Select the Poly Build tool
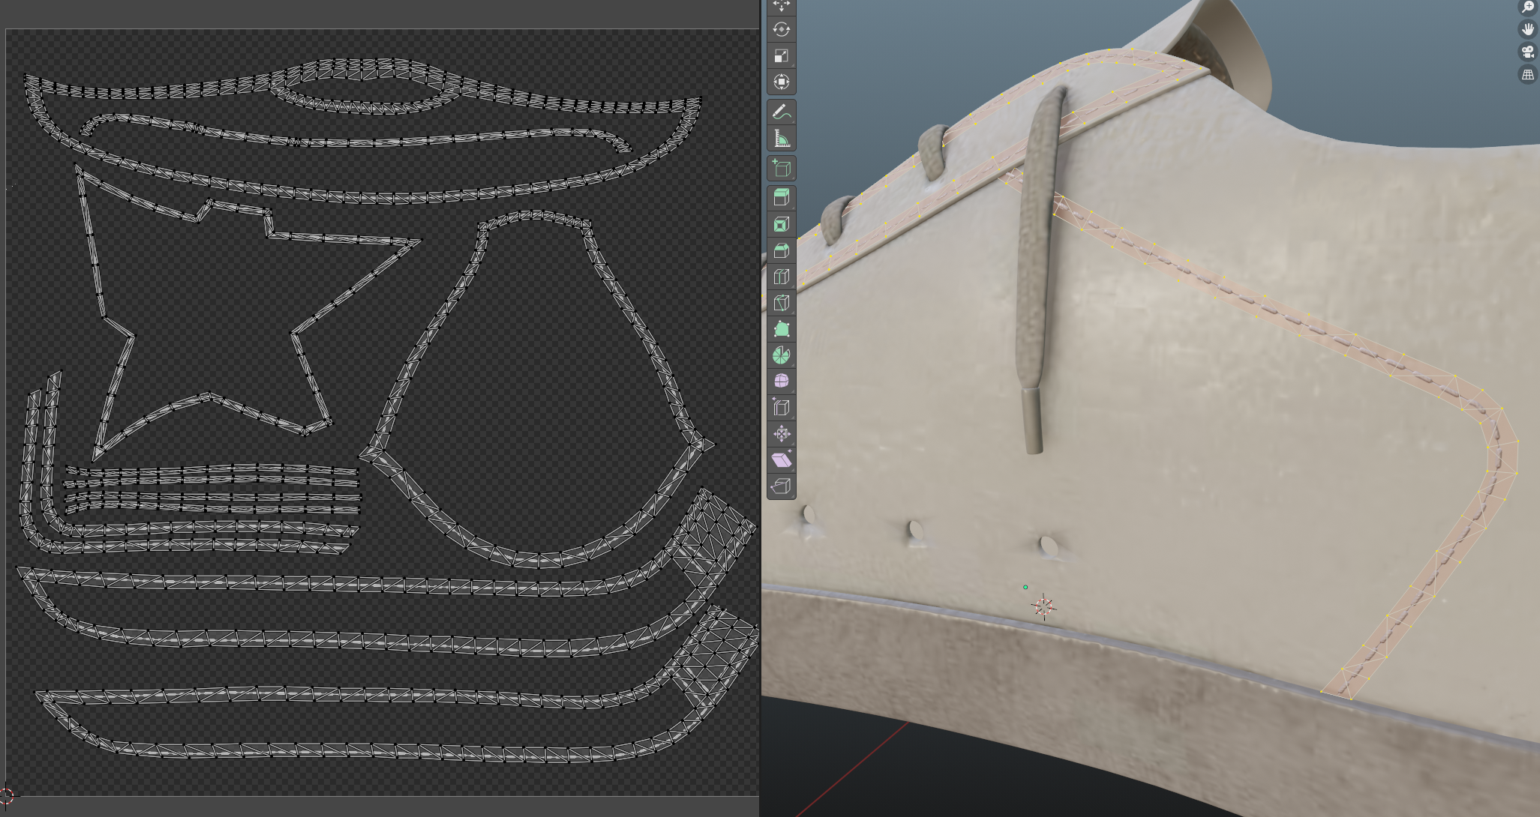1540x817 pixels. point(781,329)
